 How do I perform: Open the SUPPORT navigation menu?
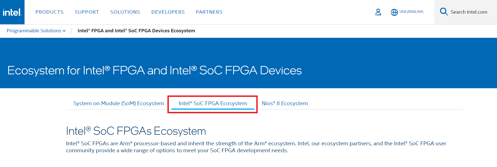[x=87, y=12]
